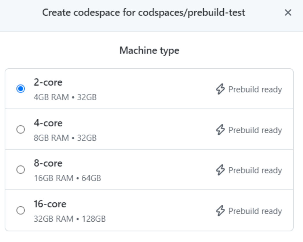Select the 4-core radio button
The image size is (303, 242).
point(20,130)
